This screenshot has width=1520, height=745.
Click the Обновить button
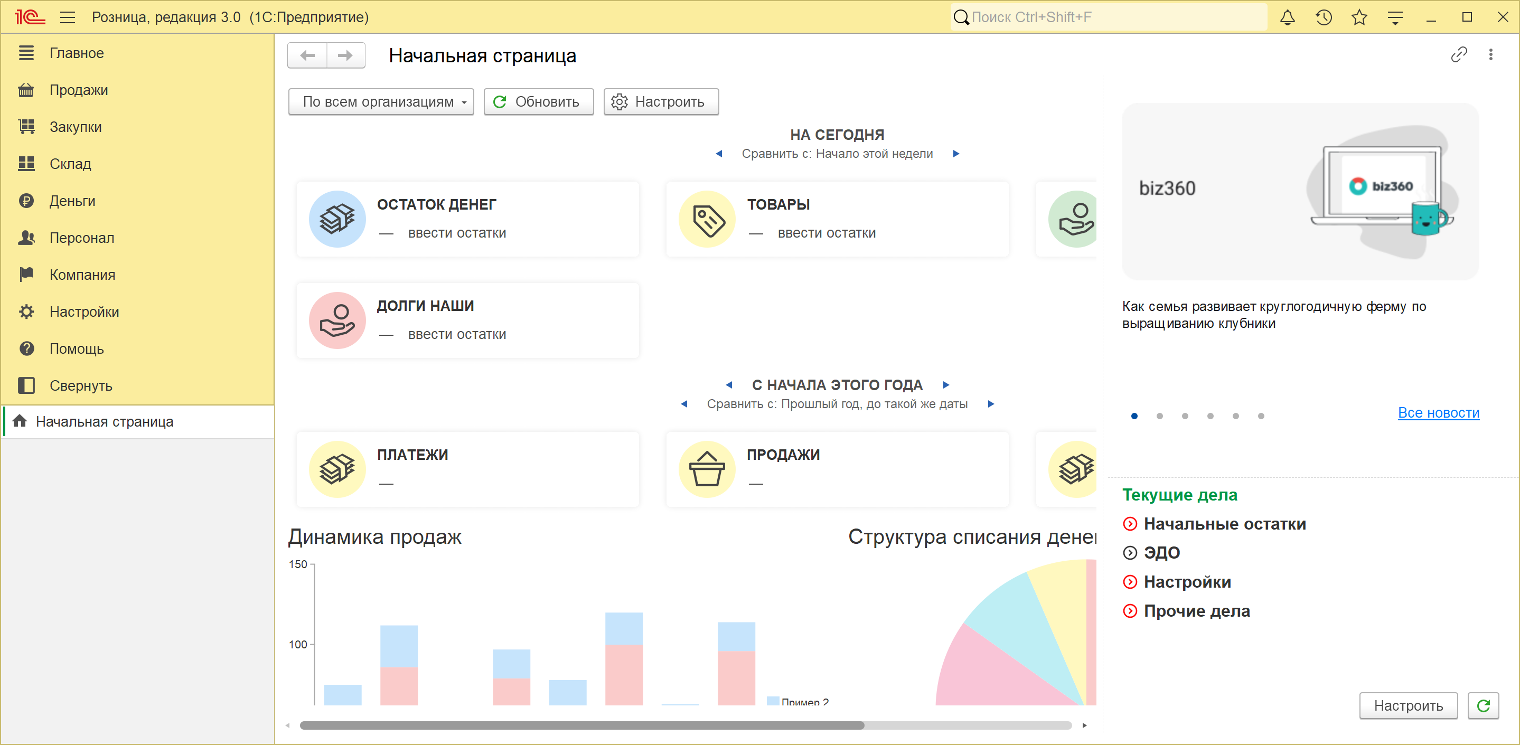pos(538,102)
